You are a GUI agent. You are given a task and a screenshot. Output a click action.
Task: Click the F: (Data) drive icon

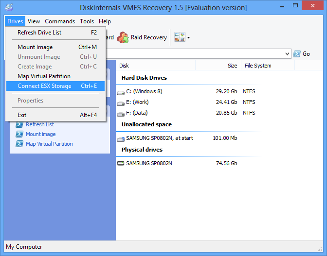tap(121, 114)
